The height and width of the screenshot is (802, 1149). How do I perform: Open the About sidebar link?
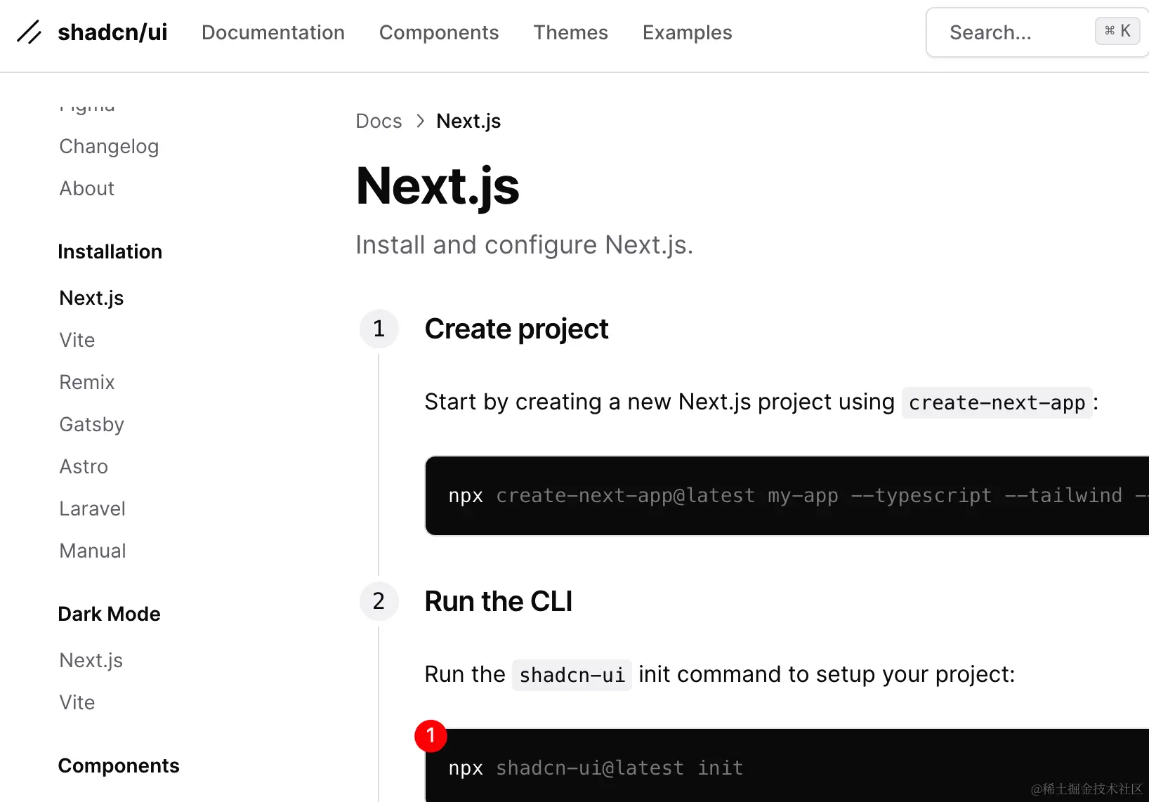[x=86, y=188]
